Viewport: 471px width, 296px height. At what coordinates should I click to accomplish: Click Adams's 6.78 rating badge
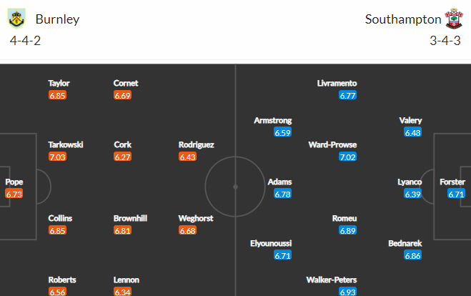point(282,194)
